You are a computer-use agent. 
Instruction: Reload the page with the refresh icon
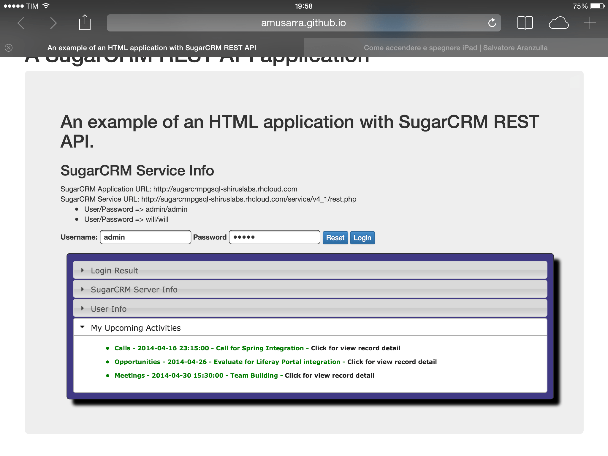(x=492, y=23)
